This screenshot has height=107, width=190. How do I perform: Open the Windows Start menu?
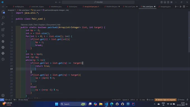[x=57, y=104]
